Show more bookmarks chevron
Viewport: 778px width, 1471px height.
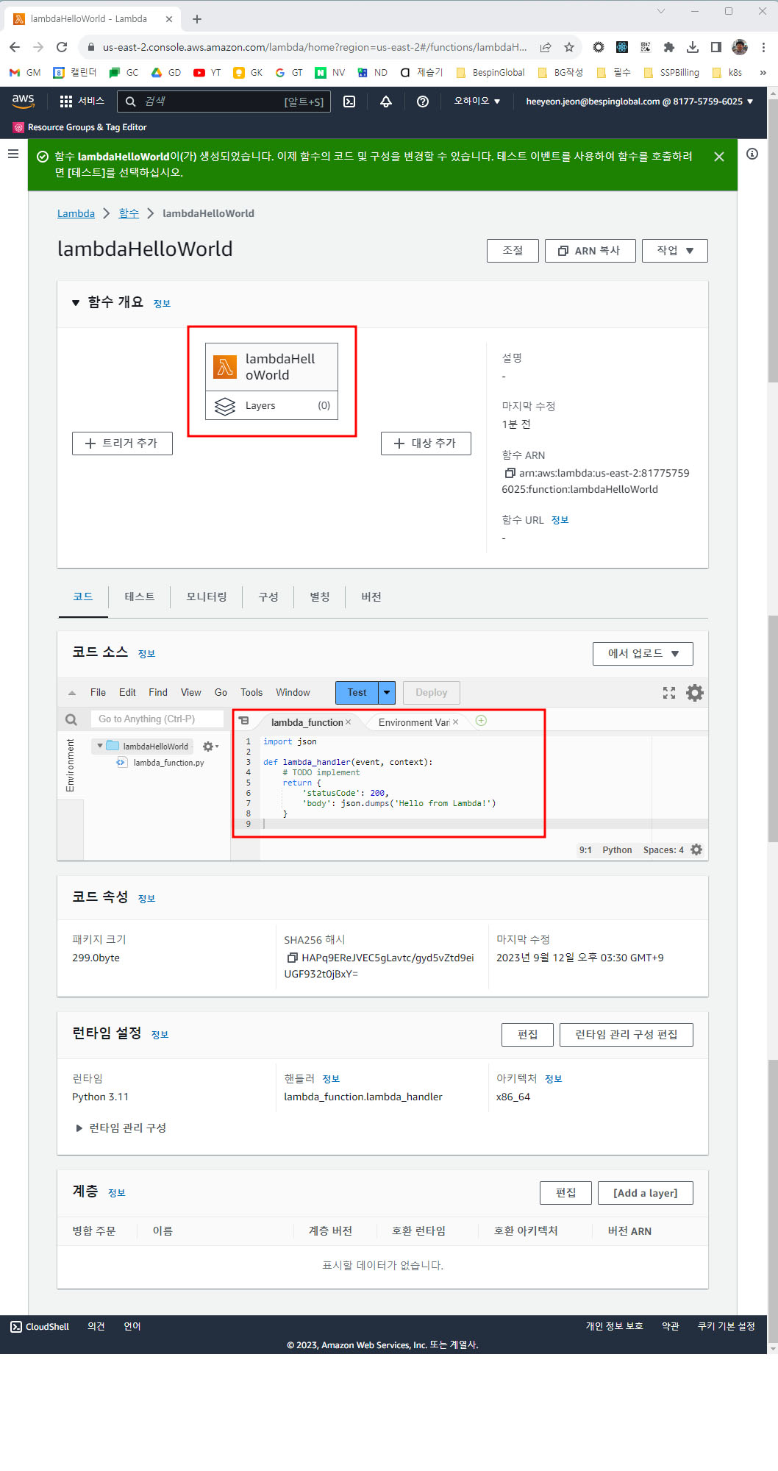click(763, 73)
